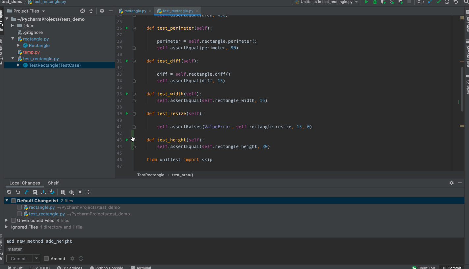The height and width of the screenshot is (269, 469).
Task: Open changelists icon in Local Changes toolbar
Action: tap(35, 192)
